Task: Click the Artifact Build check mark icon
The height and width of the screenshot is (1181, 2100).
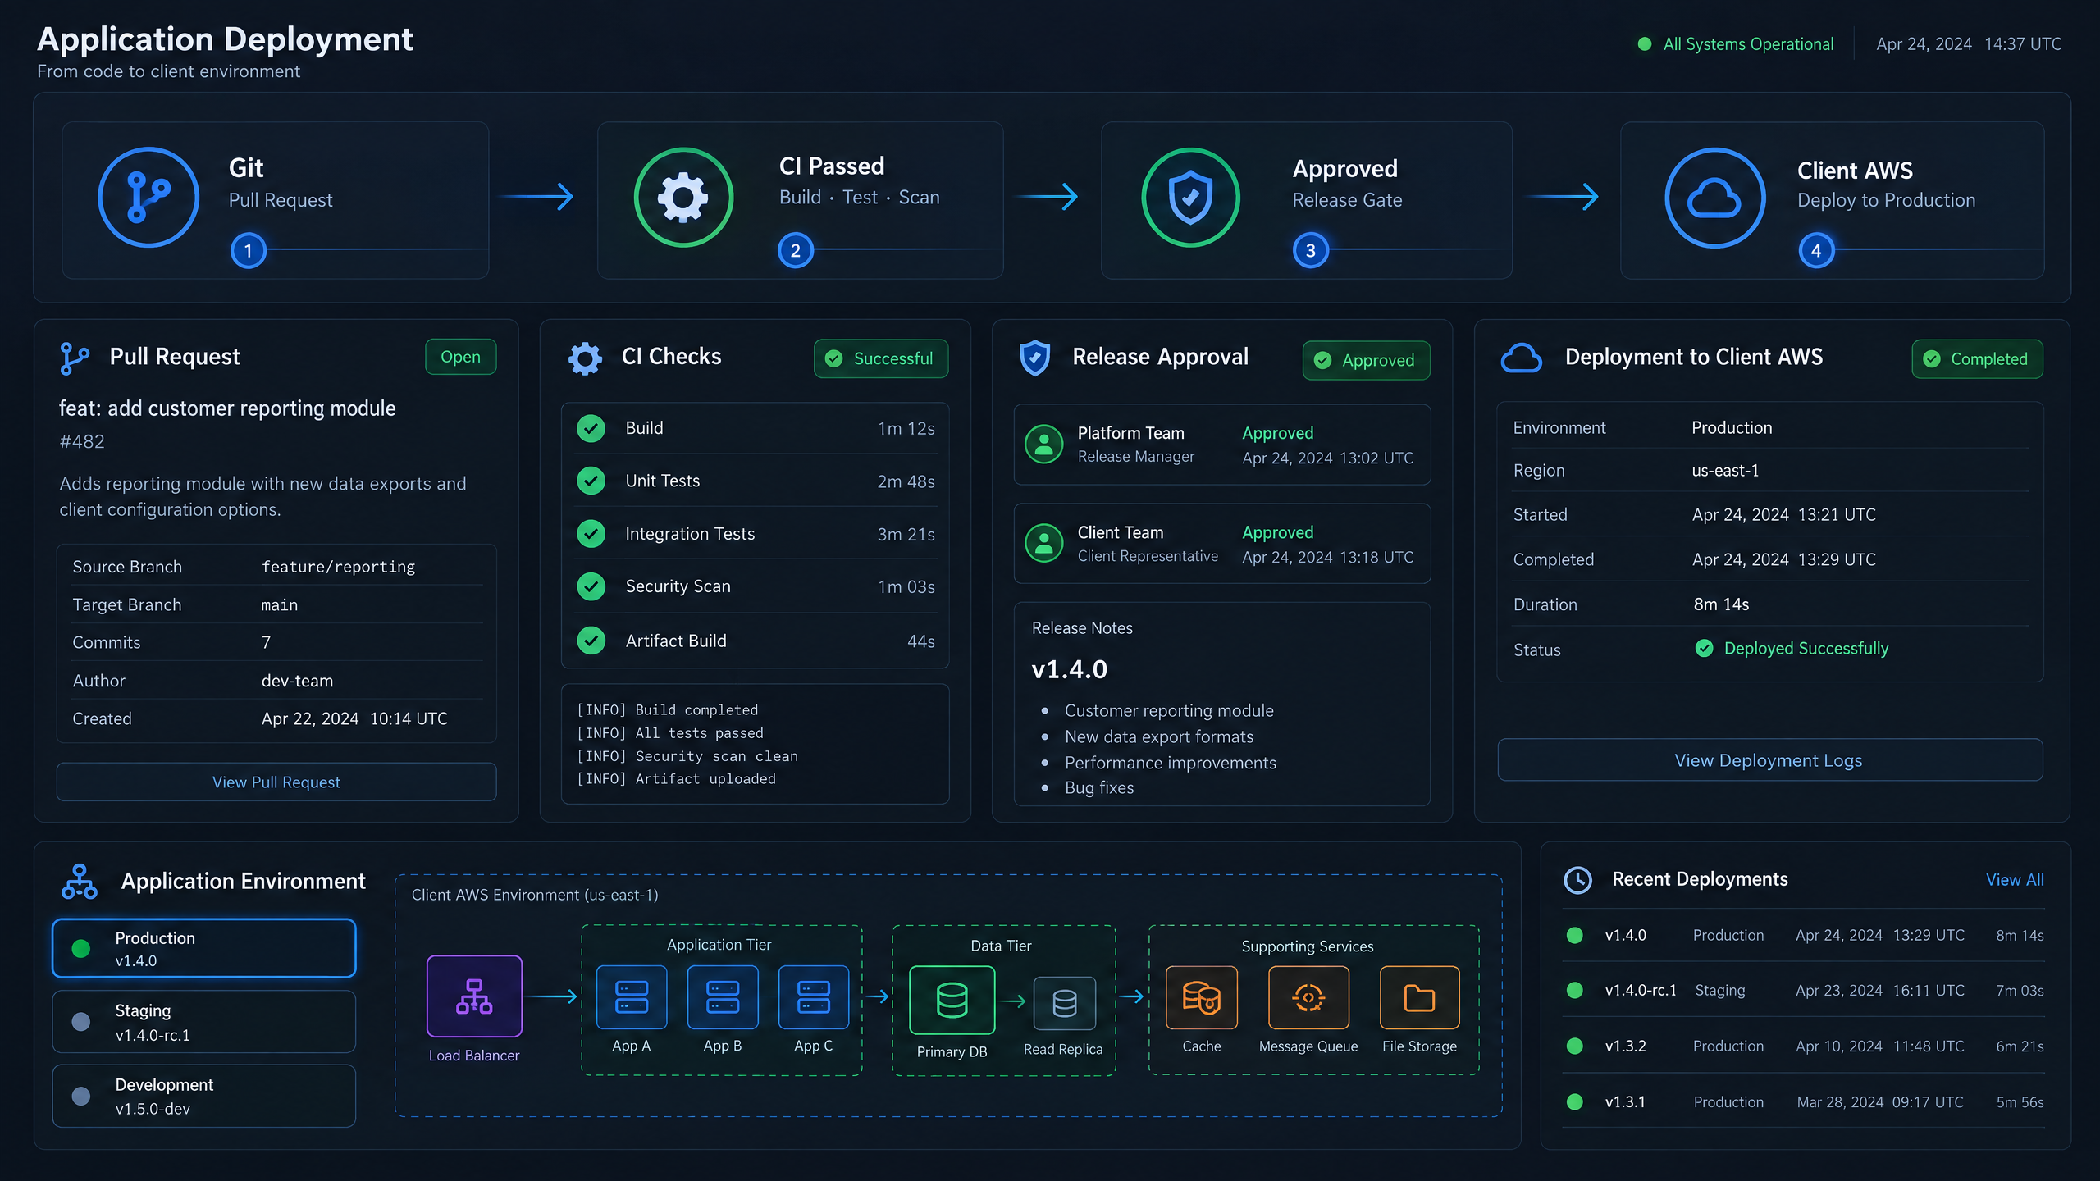Action: click(591, 641)
